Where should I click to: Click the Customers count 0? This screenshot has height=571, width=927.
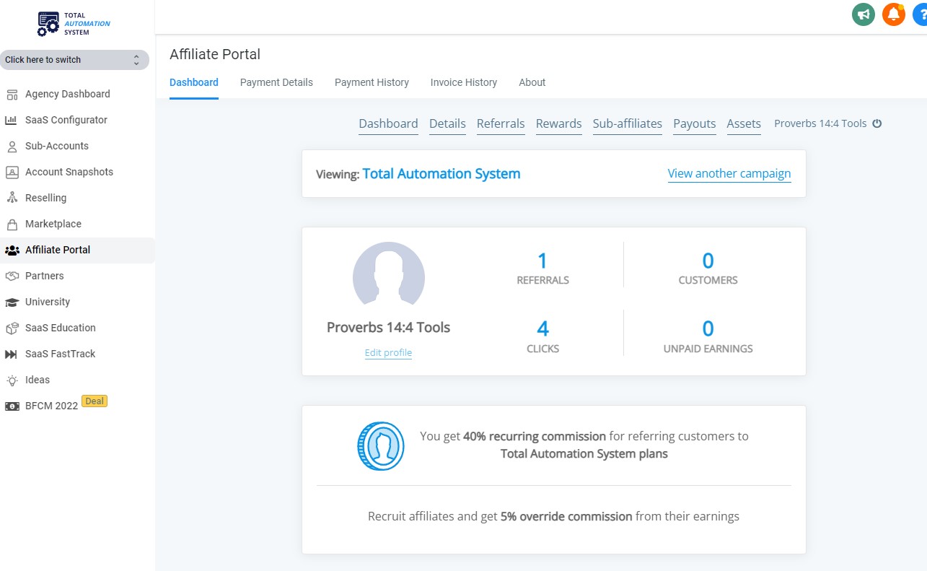click(708, 261)
